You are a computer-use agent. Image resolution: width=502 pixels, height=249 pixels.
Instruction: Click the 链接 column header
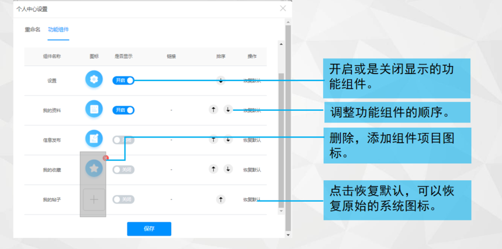coord(171,56)
